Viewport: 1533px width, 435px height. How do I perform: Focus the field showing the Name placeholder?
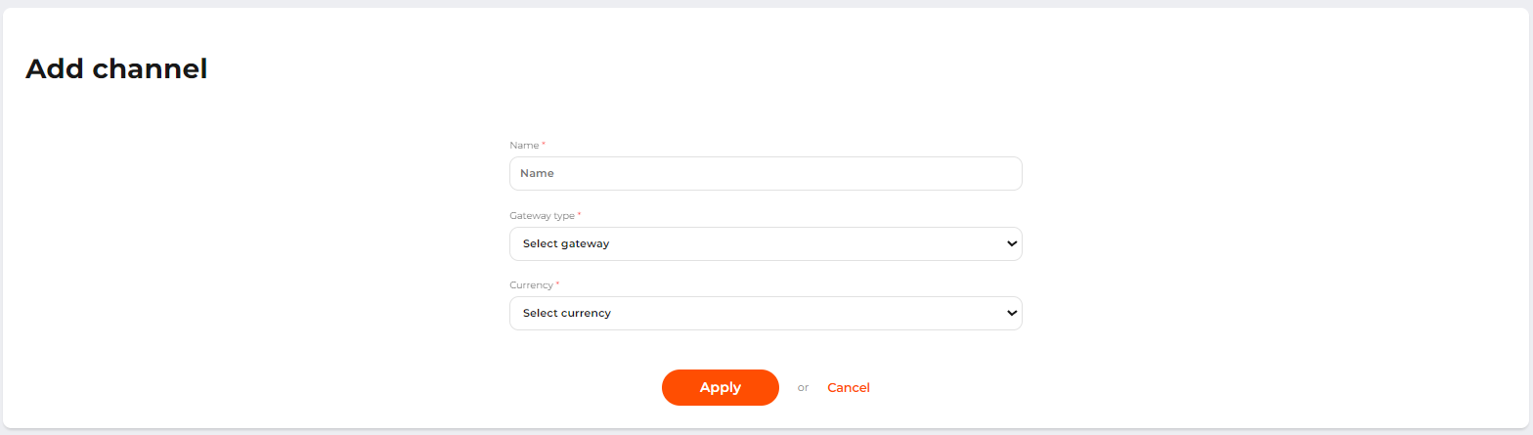pos(766,174)
